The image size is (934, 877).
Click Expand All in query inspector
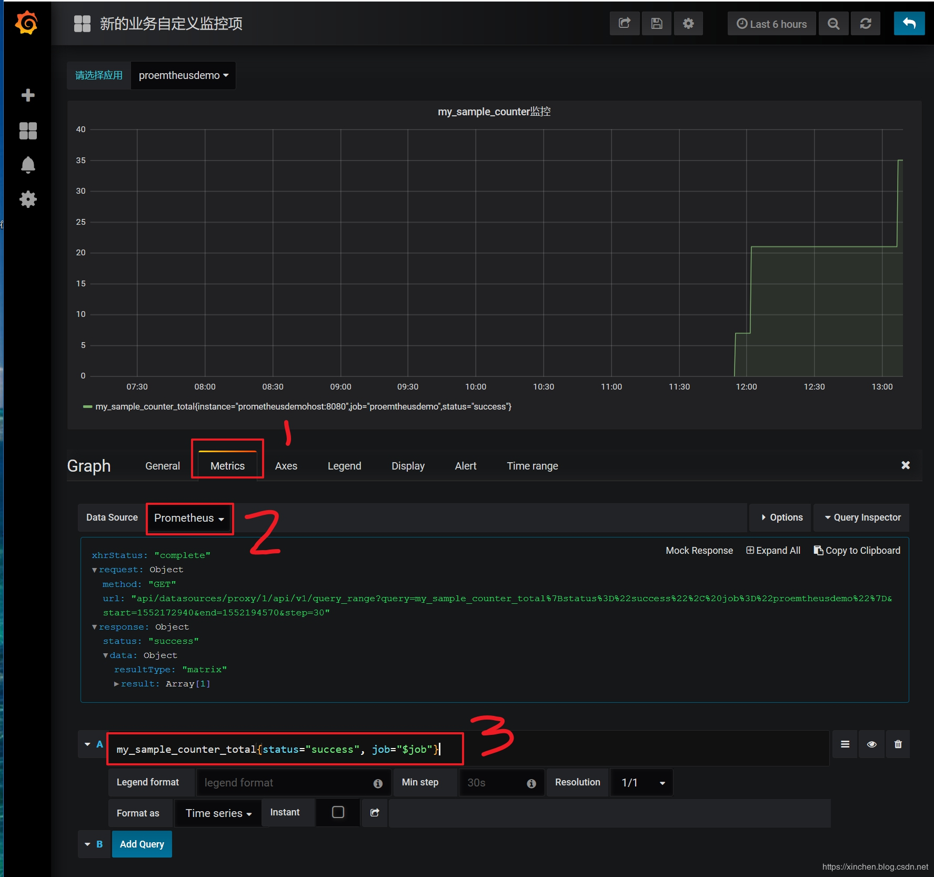coord(773,551)
